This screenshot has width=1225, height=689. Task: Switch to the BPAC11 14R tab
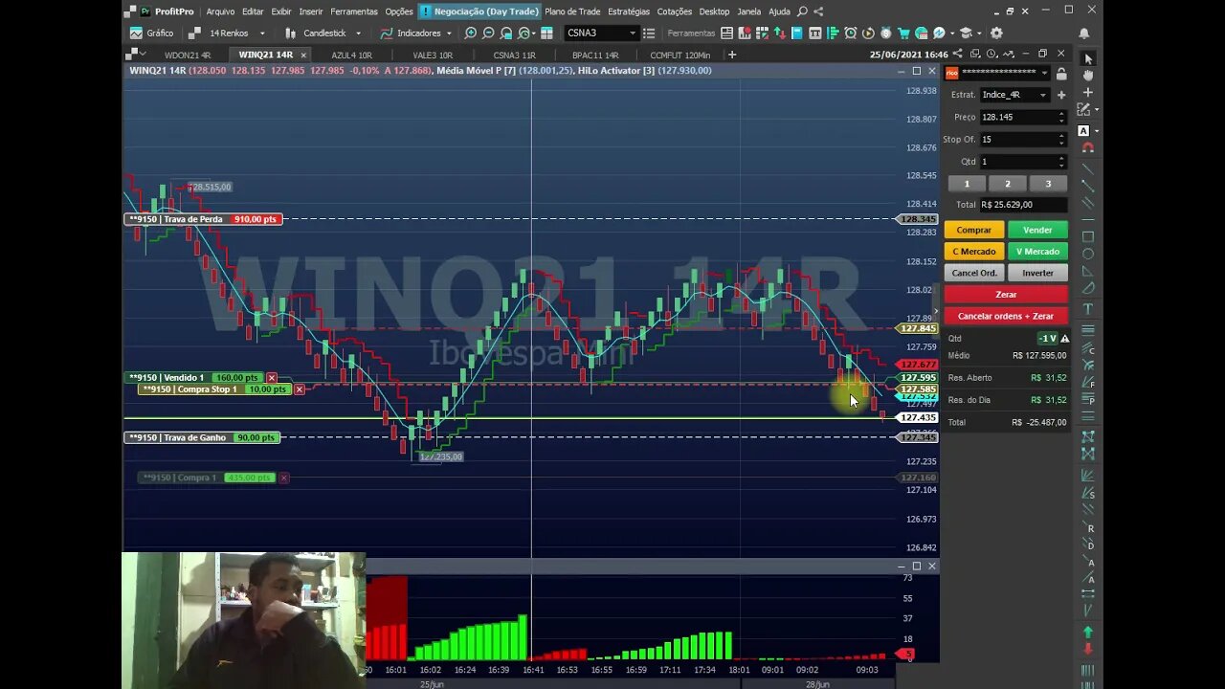pyautogui.click(x=595, y=55)
